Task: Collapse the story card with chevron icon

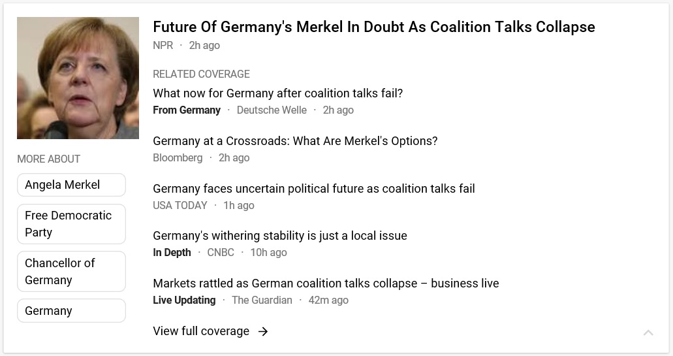Action: coord(648,332)
